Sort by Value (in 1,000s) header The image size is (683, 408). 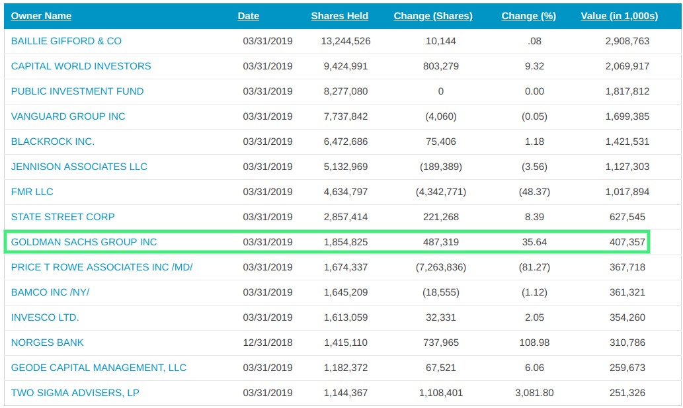(x=619, y=16)
